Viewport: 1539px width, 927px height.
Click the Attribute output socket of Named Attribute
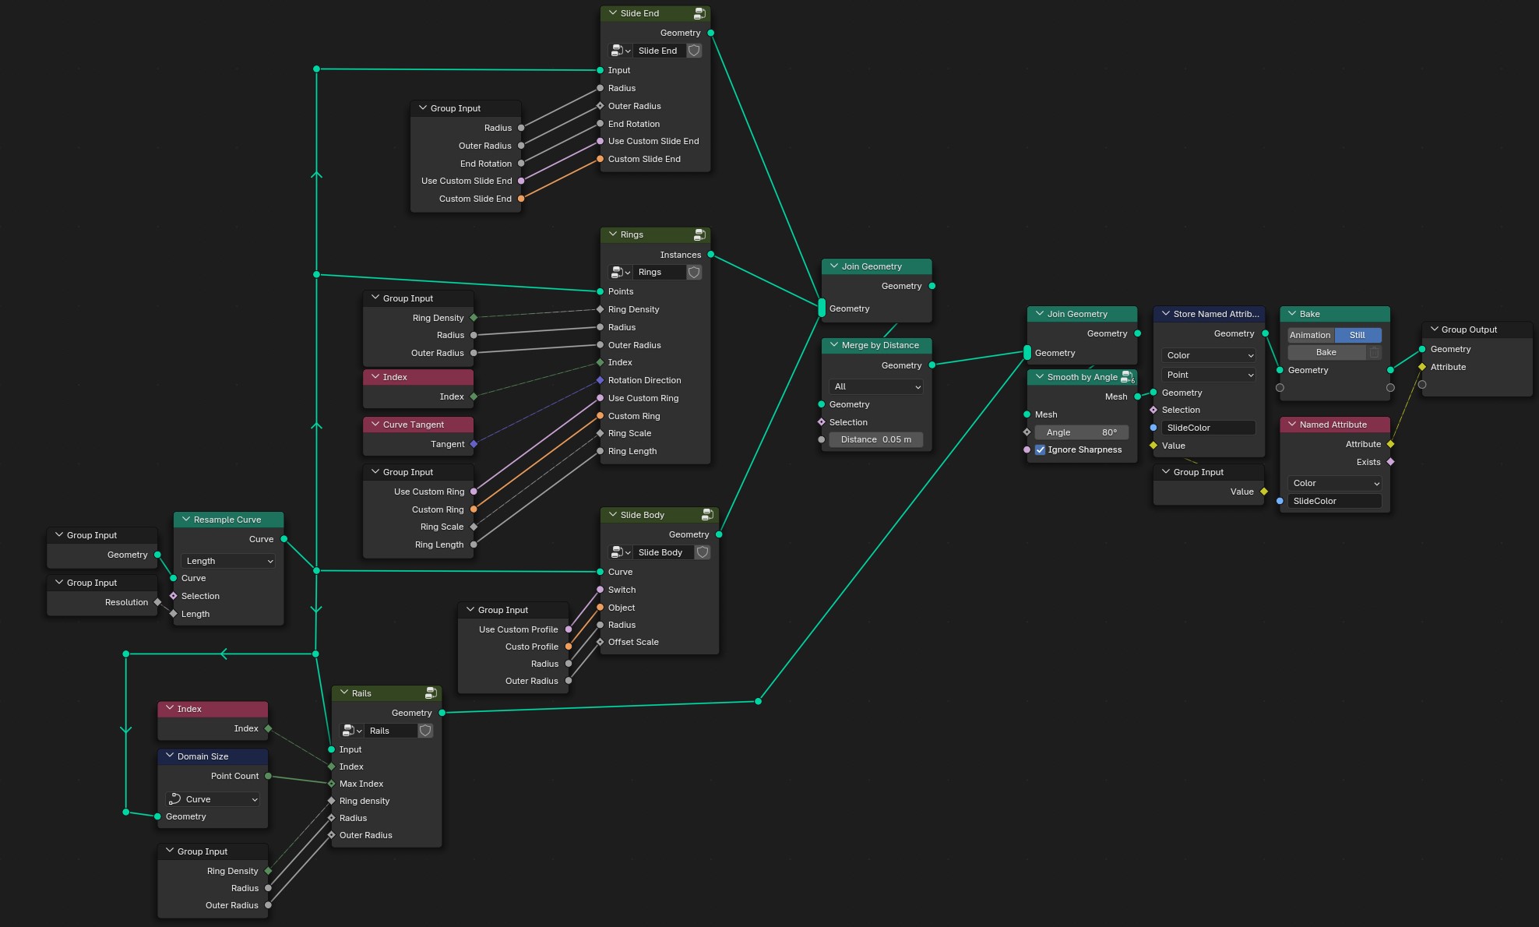(x=1391, y=444)
